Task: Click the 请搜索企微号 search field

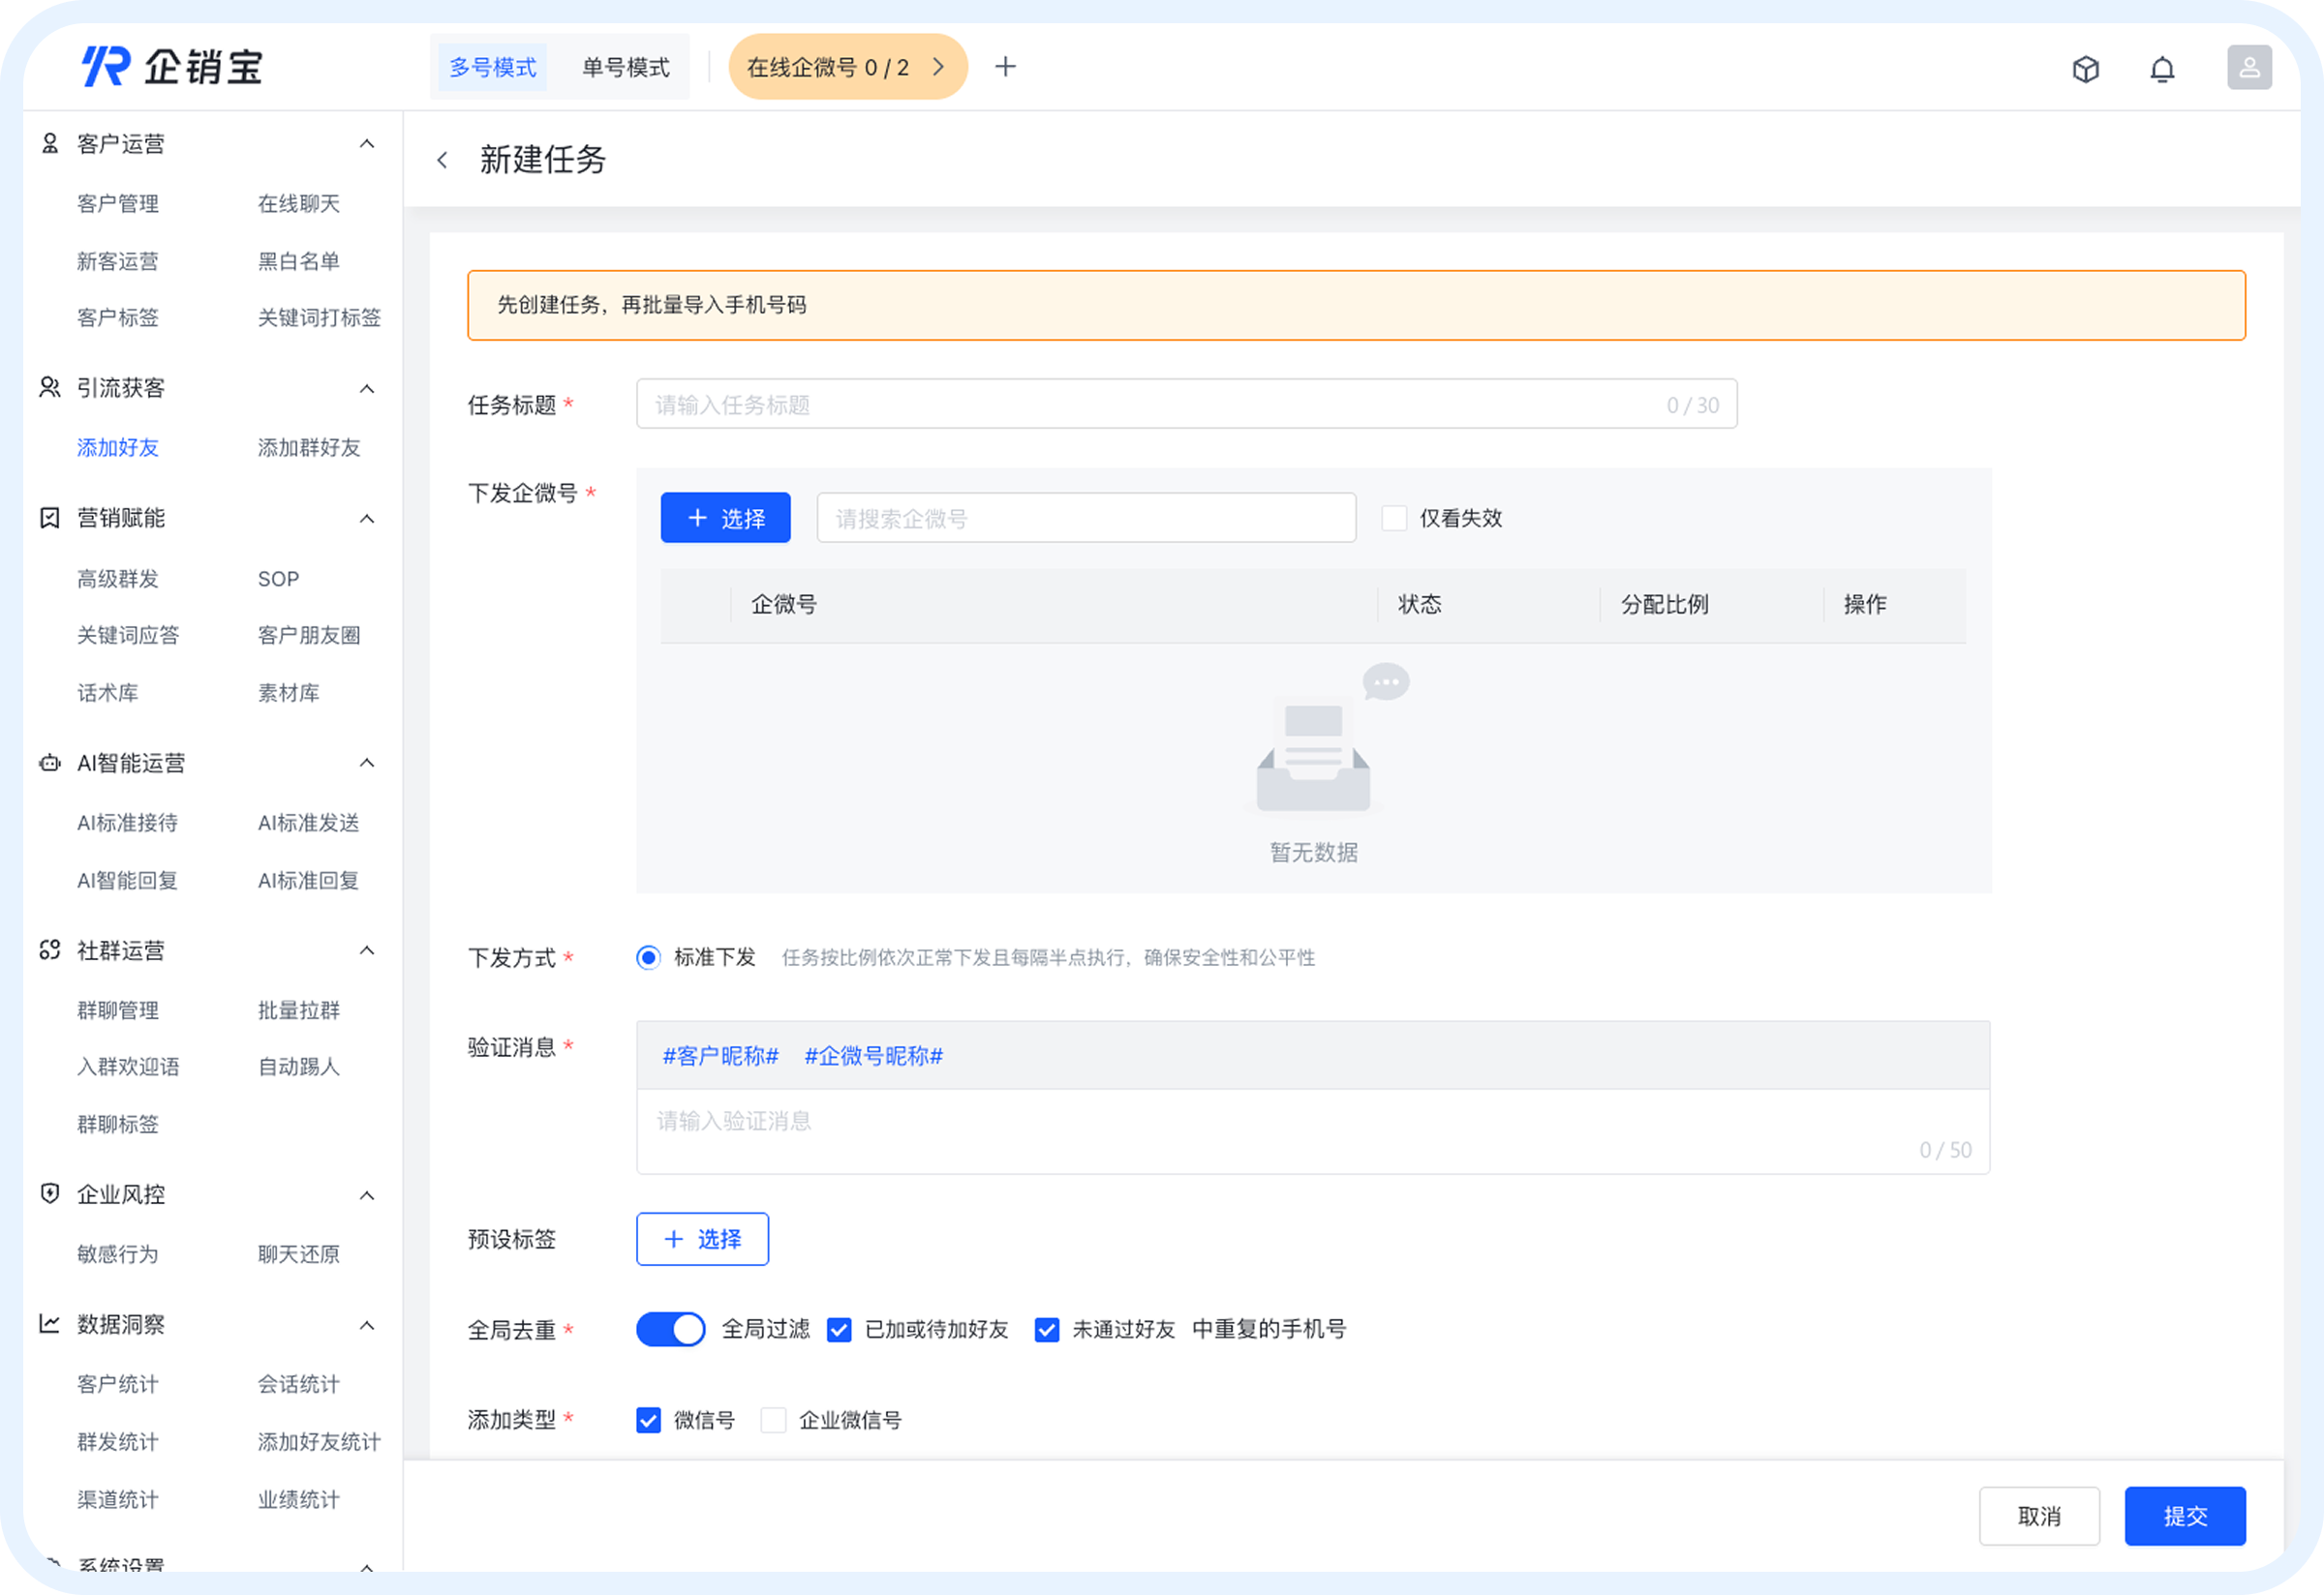Action: tap(1086, 518)
